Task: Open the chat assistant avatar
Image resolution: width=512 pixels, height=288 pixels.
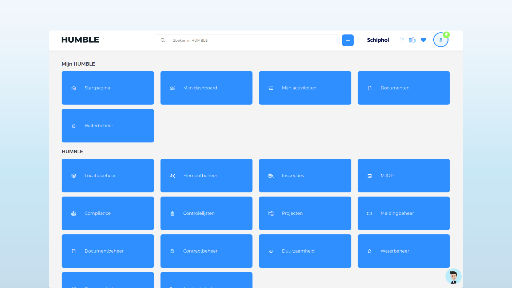Action: pos(453,277)
